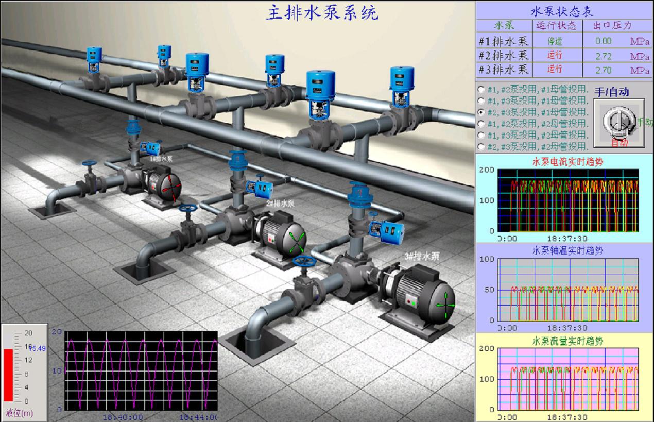Click the '0.00' pressure value
This screenshot has height=422, width=654.
point(604,41)
